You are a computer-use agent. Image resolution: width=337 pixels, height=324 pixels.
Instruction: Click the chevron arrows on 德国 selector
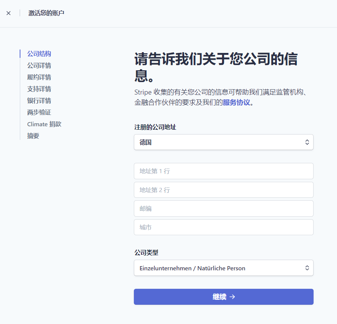tap(307, 142)
